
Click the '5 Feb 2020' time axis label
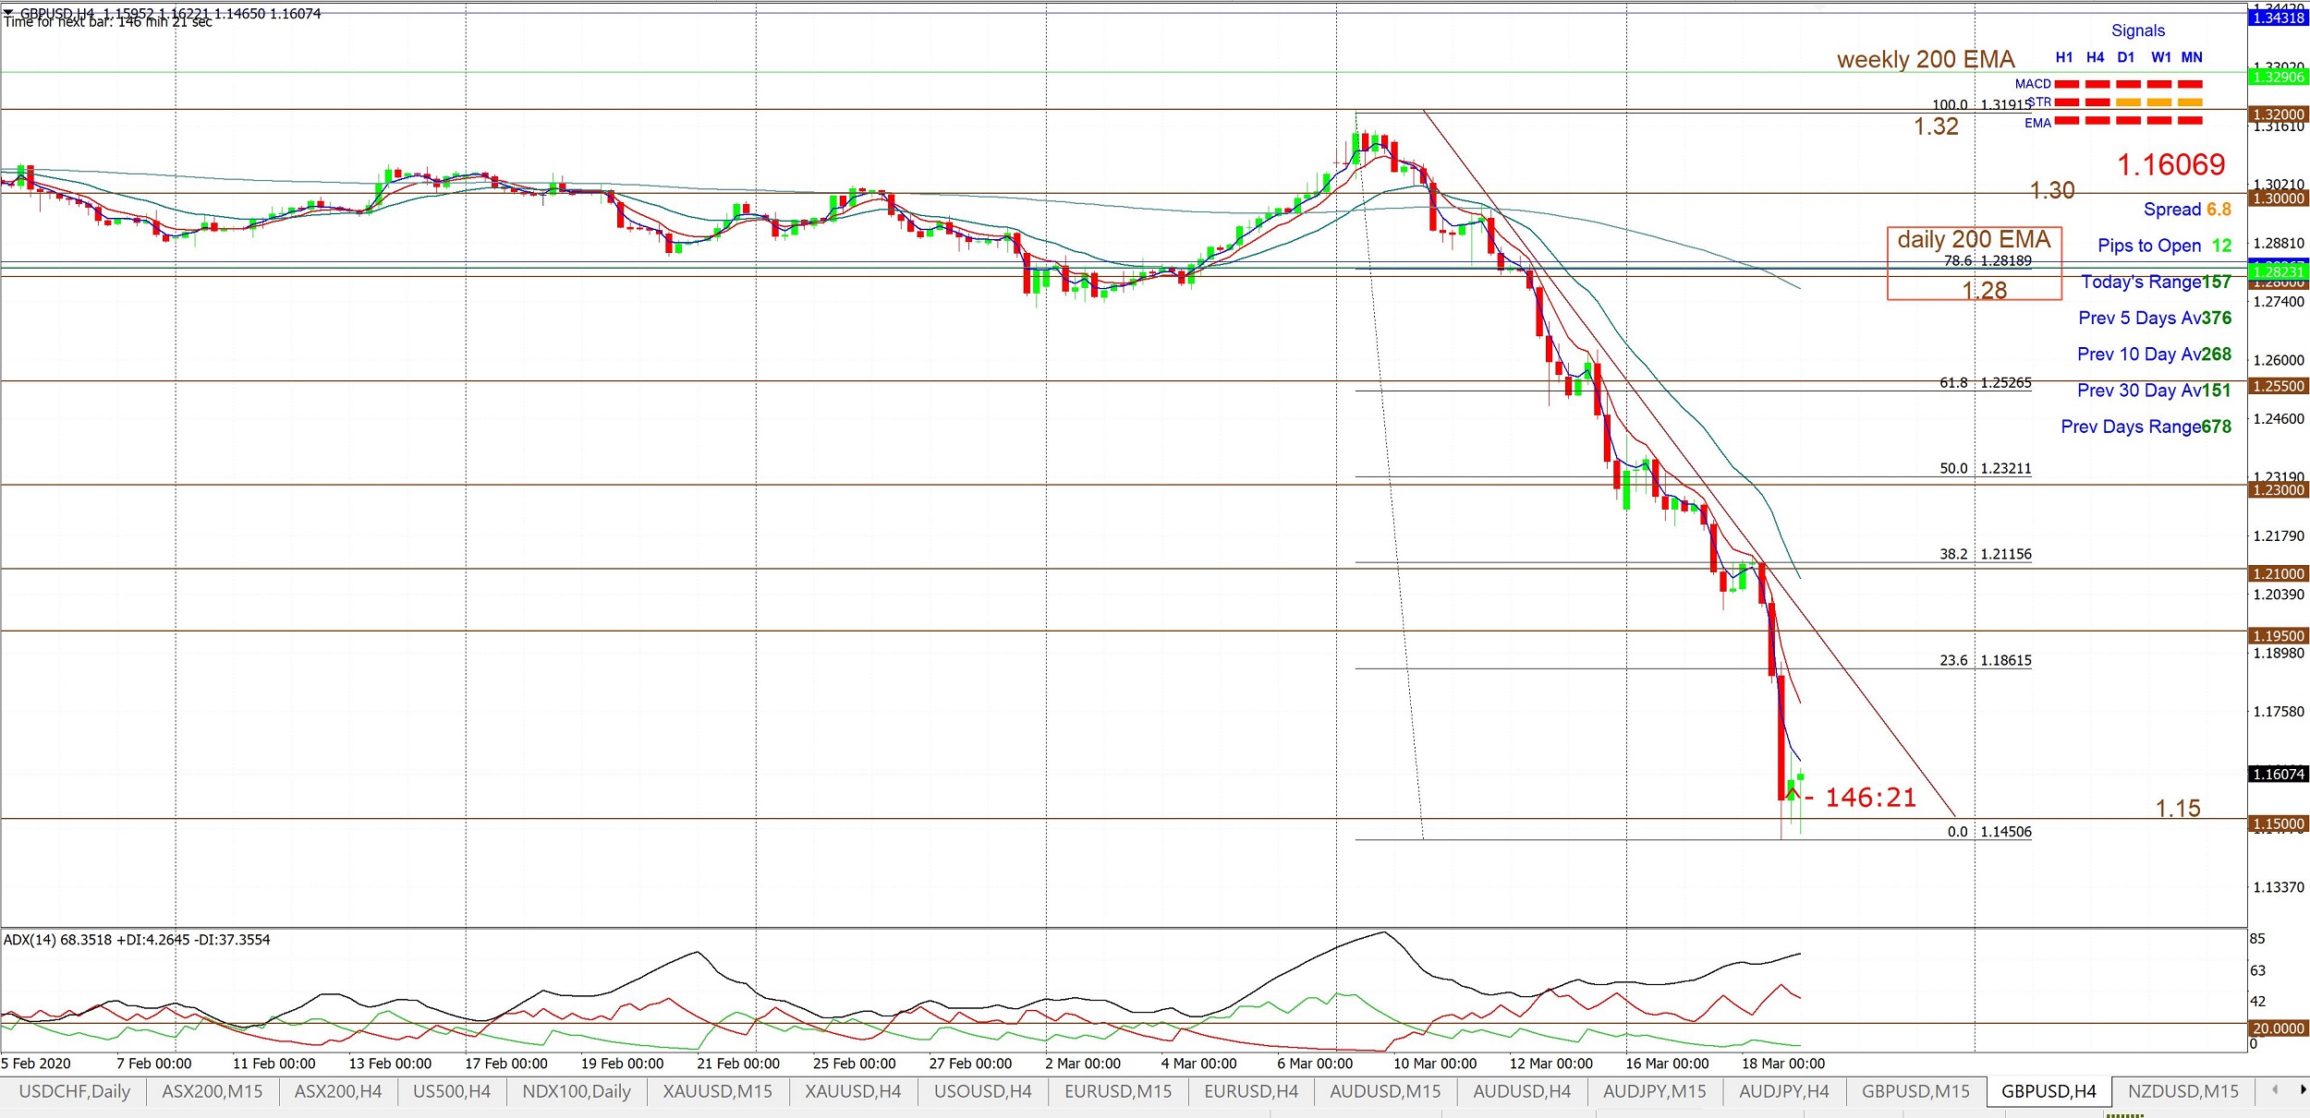coord(36,1064)
